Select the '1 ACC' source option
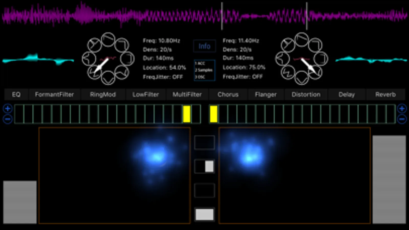The width and height of the screenshot is (409, 230). [200, 63]
